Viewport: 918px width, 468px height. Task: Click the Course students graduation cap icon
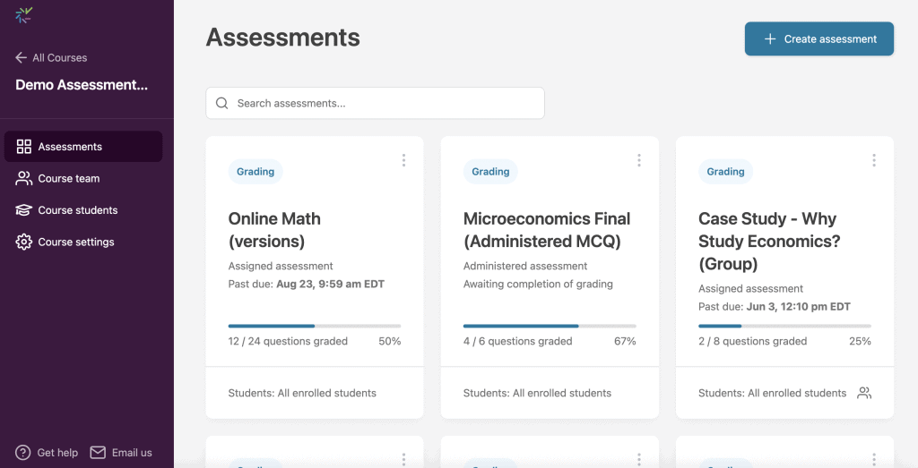pyautogui.click(x=24, y=209)
